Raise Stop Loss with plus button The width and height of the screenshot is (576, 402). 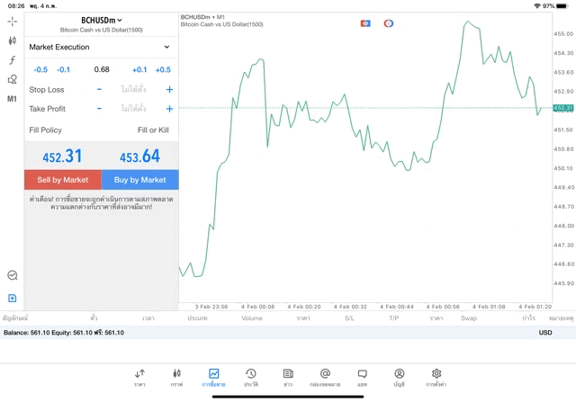[169, 89]
